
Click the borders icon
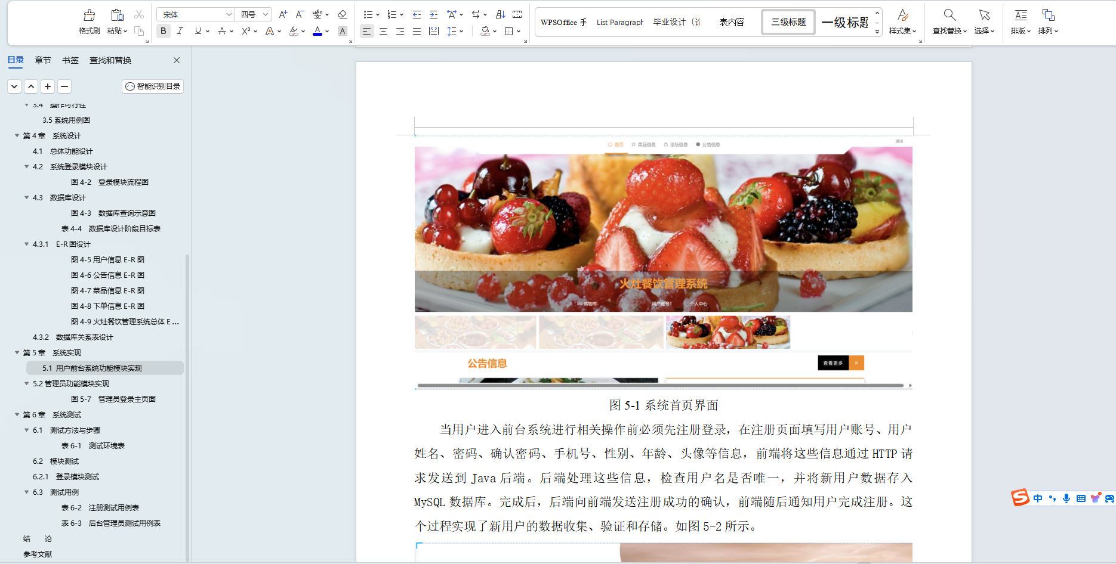point(509,31)
